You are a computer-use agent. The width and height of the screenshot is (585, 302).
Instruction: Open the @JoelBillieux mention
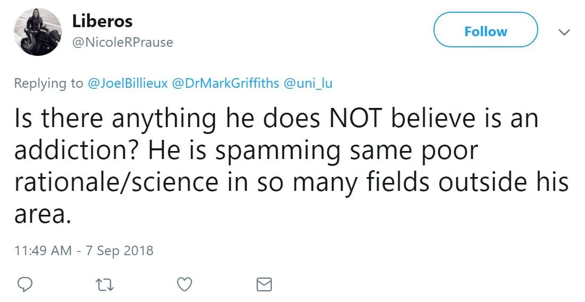coord(126,83)
